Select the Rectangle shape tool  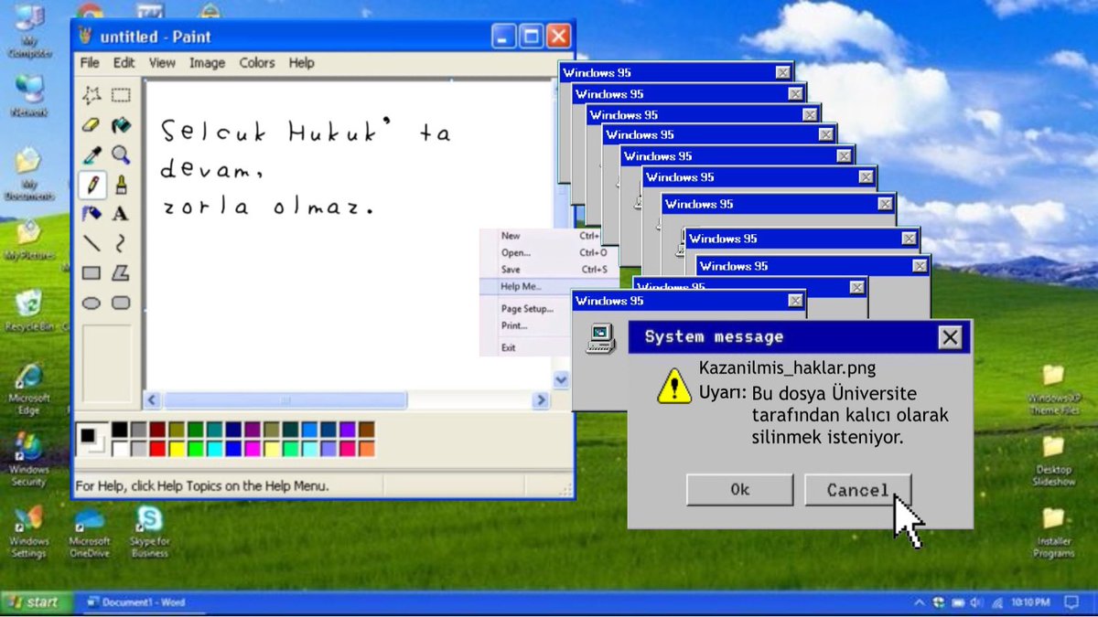click(x=91, y=272)
